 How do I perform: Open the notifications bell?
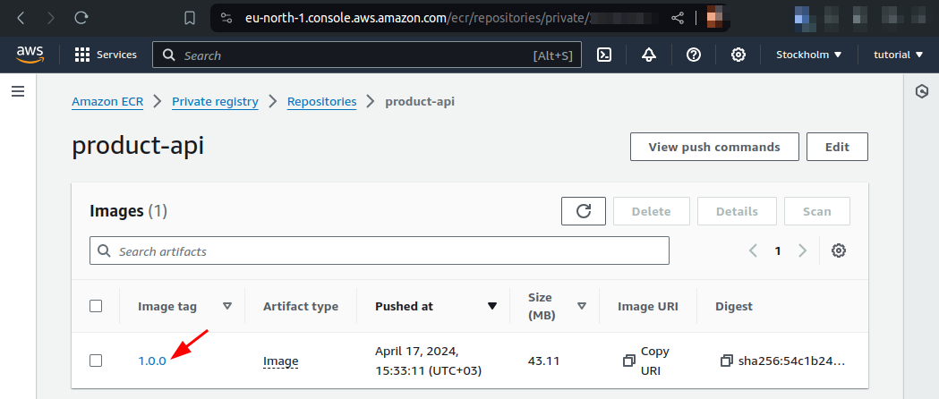coord(649,55)
